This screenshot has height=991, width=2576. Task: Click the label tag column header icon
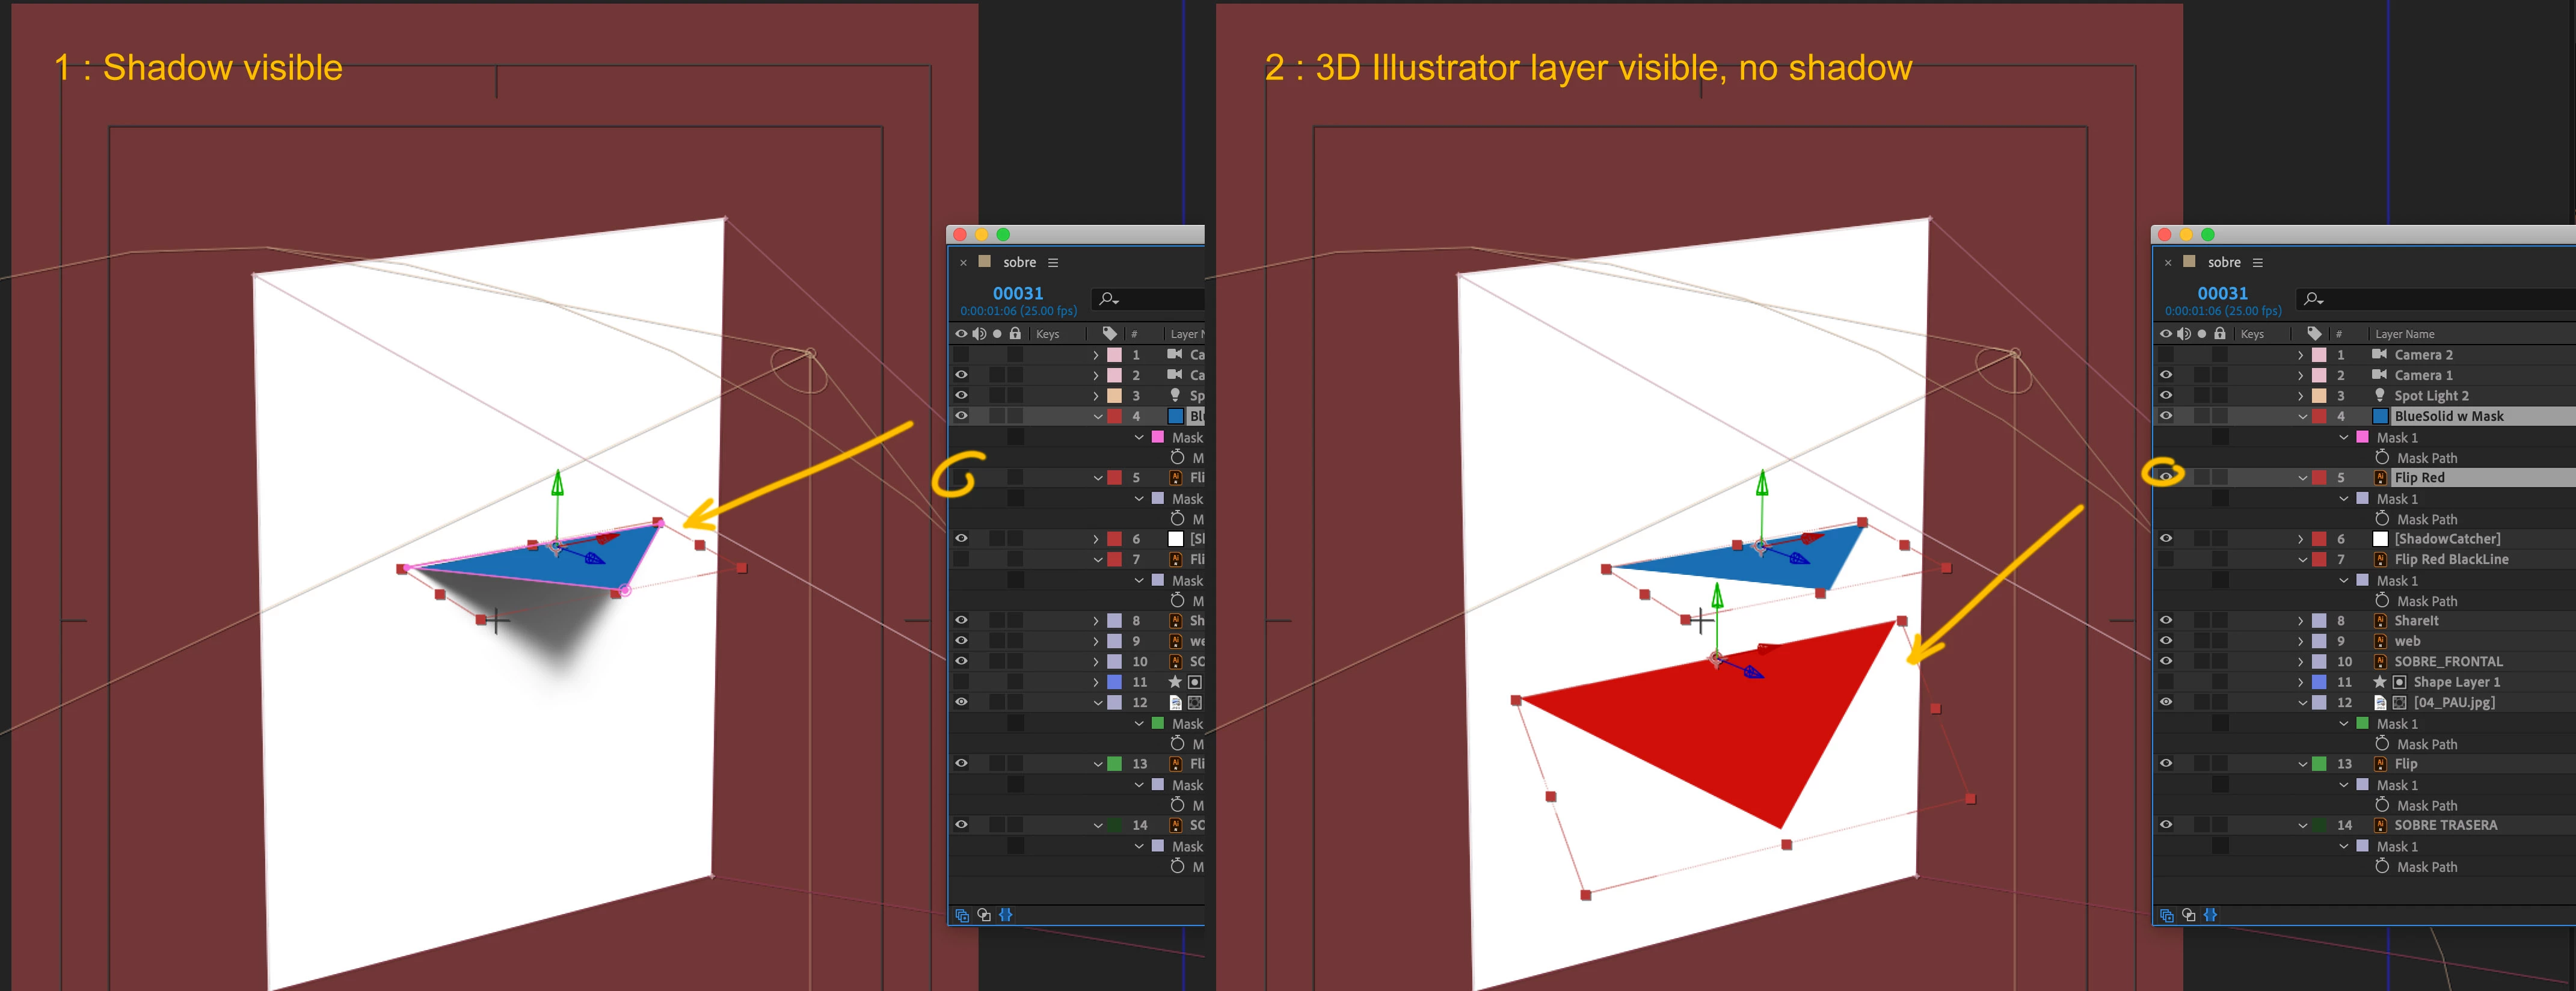pos(2314,333)
